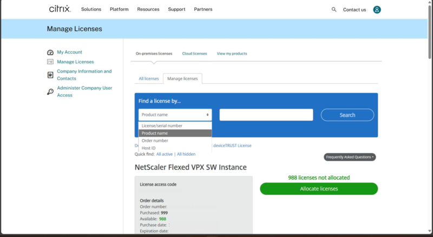Go to Contact us
Image resolution: width=433 pixels, height=237 pixels.
pyautogui.click(x=355, y=10)
